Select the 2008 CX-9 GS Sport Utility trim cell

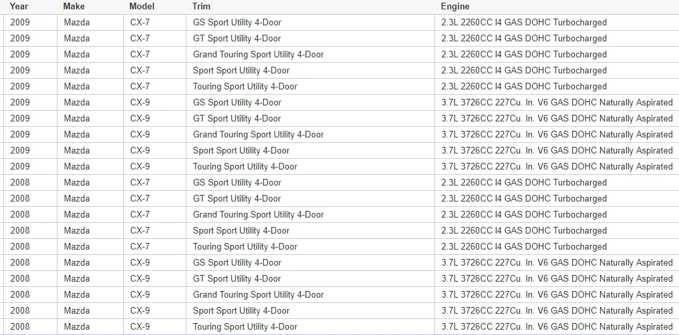tap(311, 262)
